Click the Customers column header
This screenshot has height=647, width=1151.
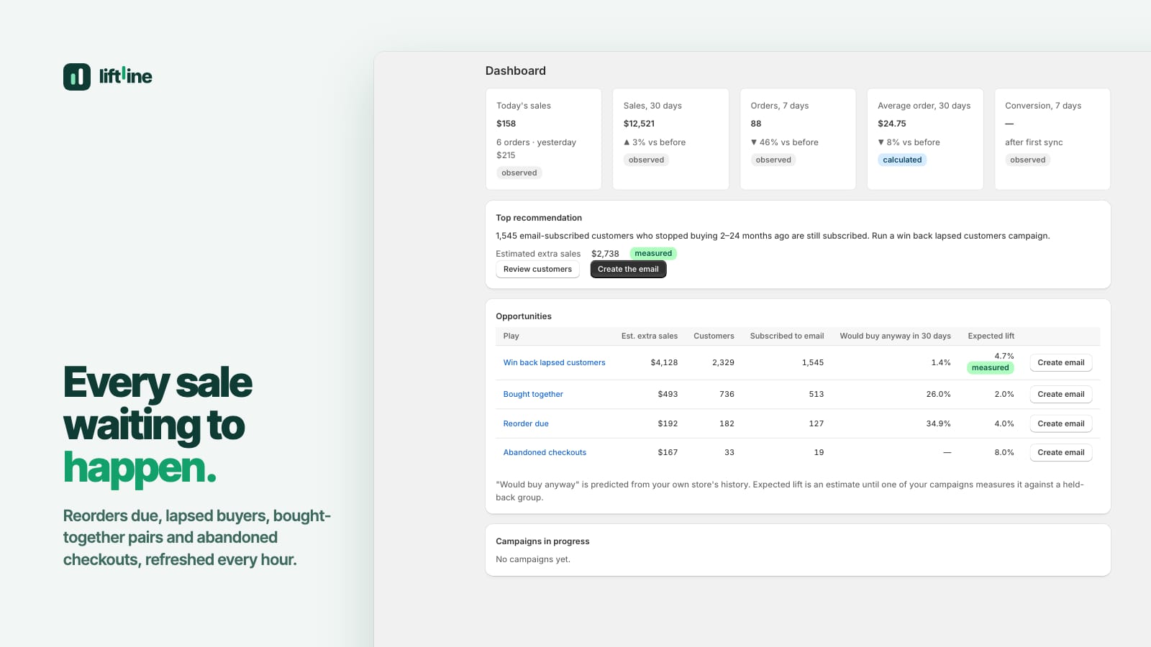[714, 336]
